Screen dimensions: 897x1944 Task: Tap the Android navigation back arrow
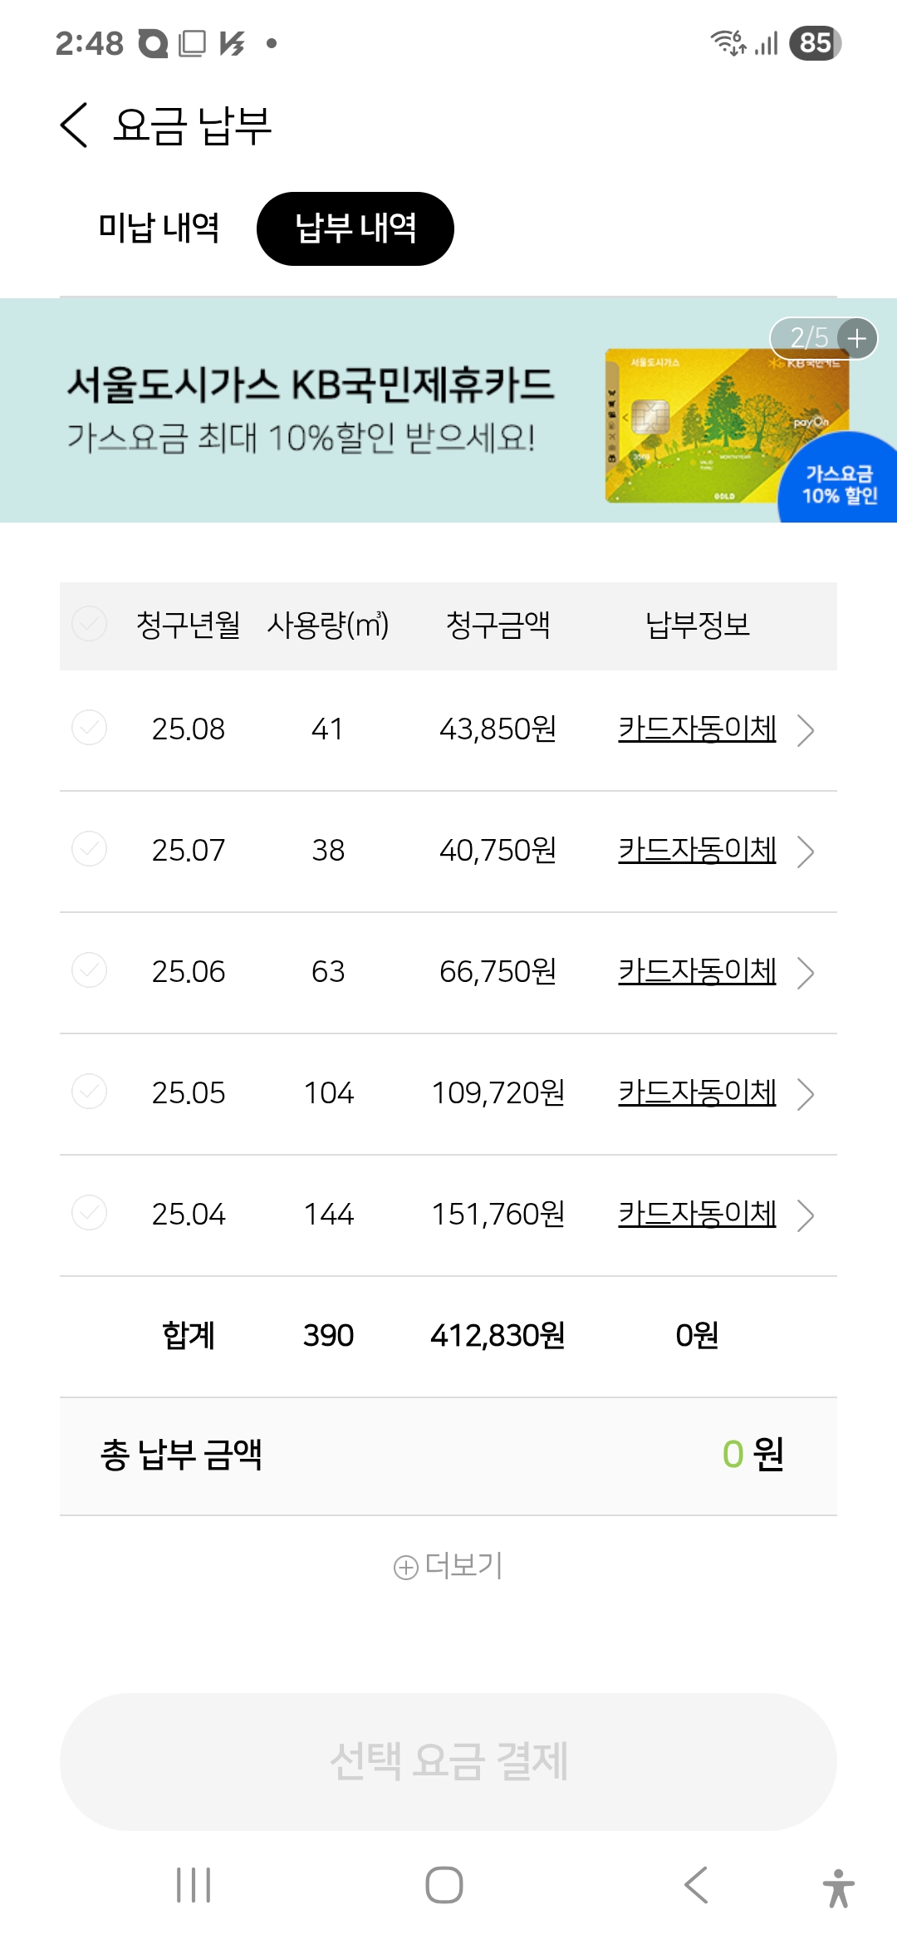(x=696, y=1884)
